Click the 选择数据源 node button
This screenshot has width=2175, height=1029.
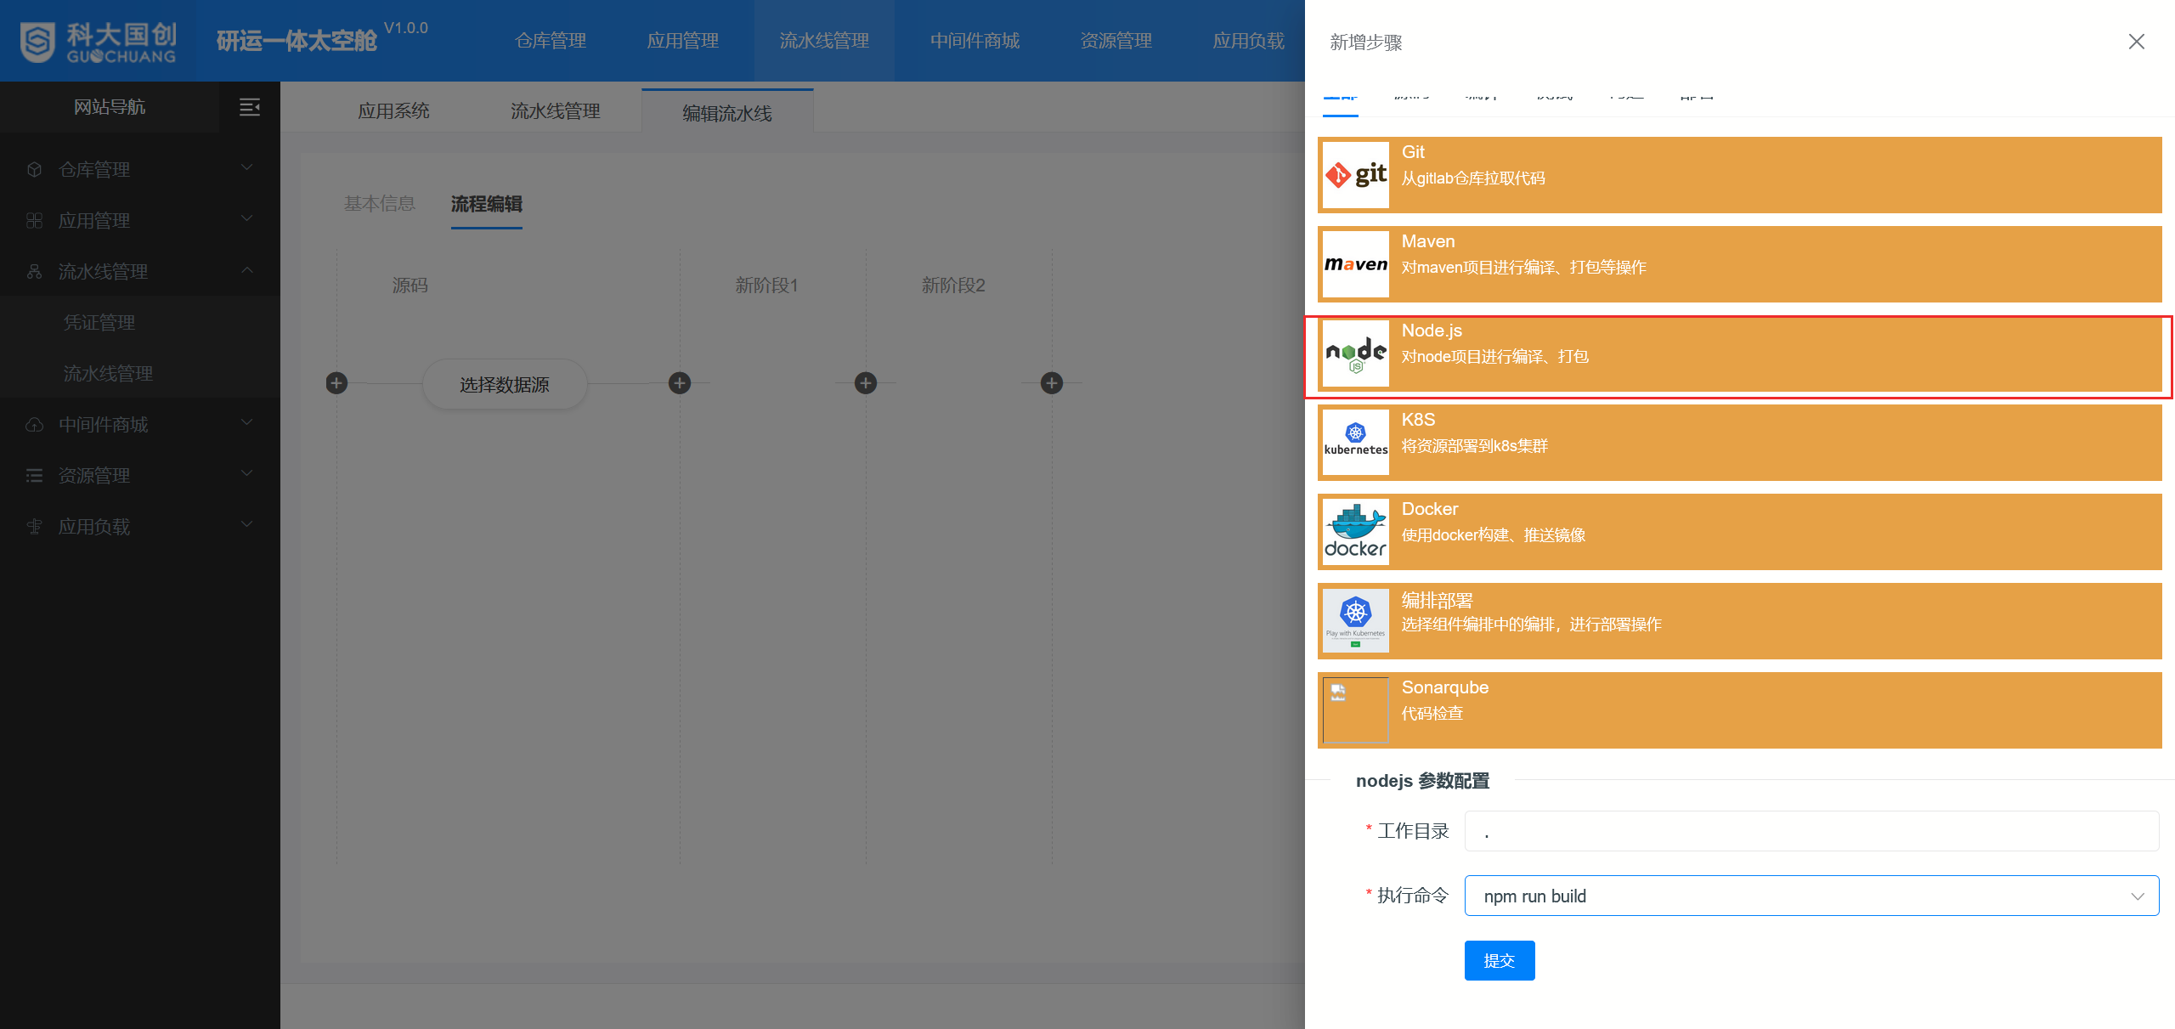[x=505, y=384]
